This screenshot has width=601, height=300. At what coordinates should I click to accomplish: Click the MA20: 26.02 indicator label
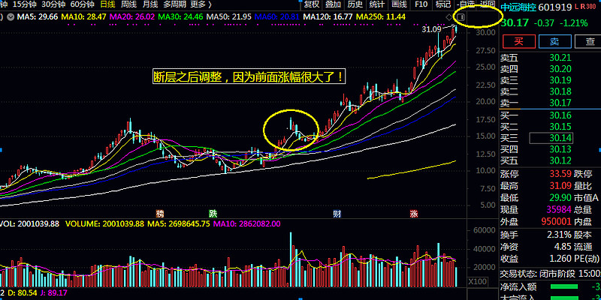[132, 16]
